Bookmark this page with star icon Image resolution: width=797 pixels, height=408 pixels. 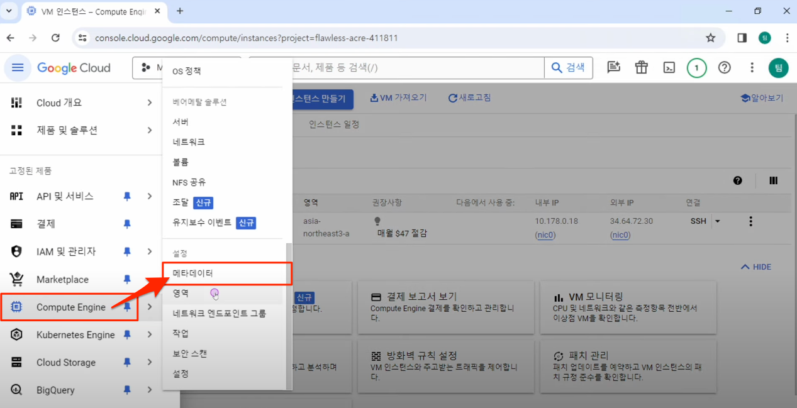pos(711,38)
